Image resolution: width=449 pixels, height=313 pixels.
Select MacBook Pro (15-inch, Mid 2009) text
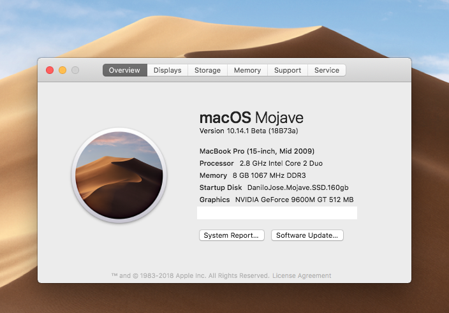pyautogui.click(x=257, y=151)
